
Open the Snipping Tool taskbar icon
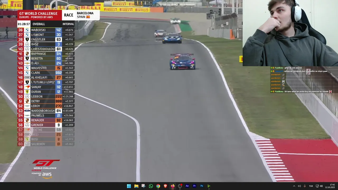[x=143, y=186]
